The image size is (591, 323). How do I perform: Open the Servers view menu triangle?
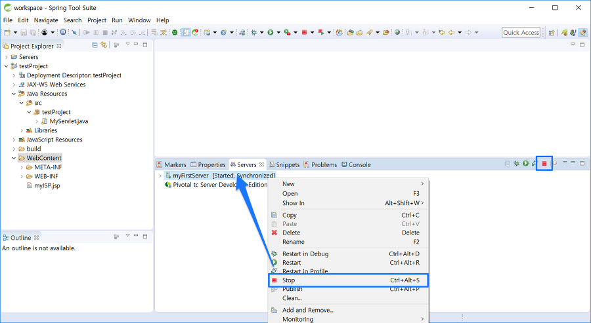(x=565, y=162)
